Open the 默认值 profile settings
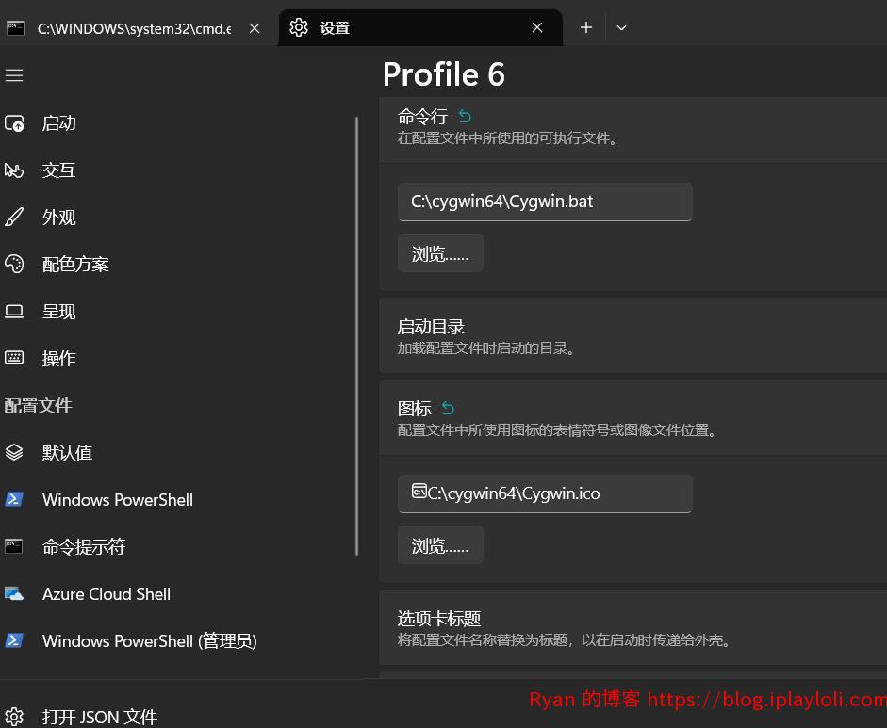 point(176,452)
